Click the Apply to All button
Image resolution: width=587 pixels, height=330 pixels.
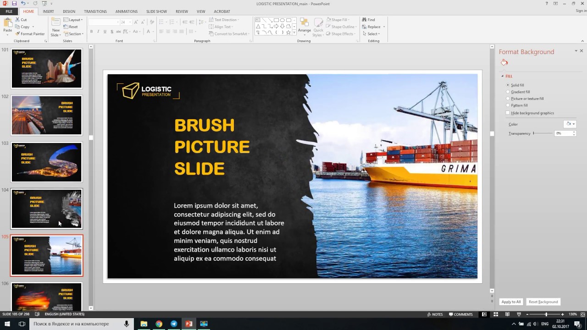[511, 302]
